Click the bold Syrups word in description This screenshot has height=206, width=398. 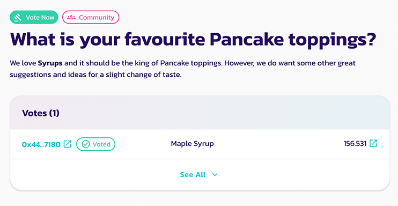pos(50,63)
